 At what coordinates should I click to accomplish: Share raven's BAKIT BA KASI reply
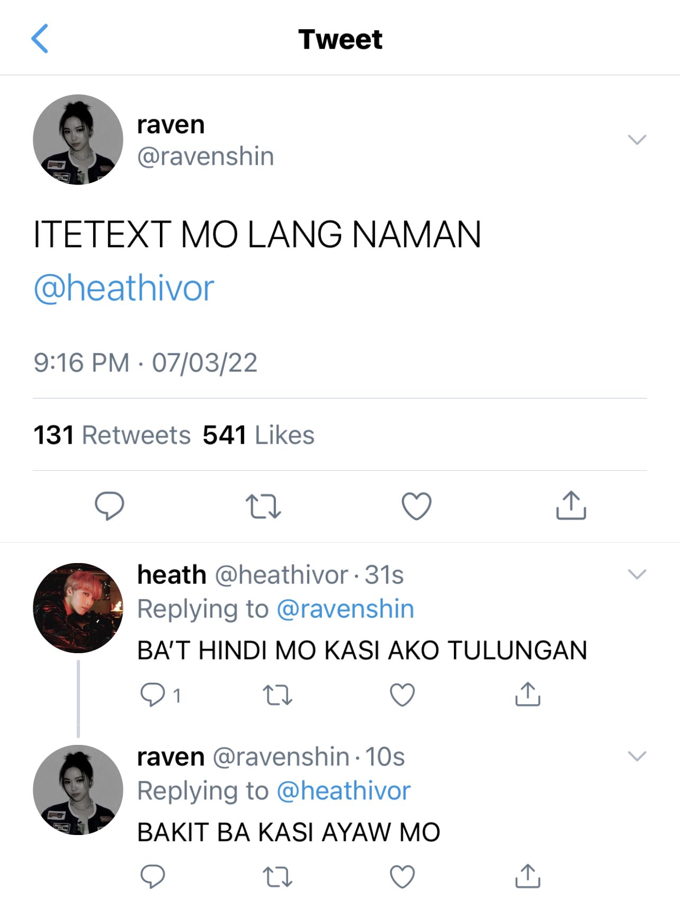527,876
